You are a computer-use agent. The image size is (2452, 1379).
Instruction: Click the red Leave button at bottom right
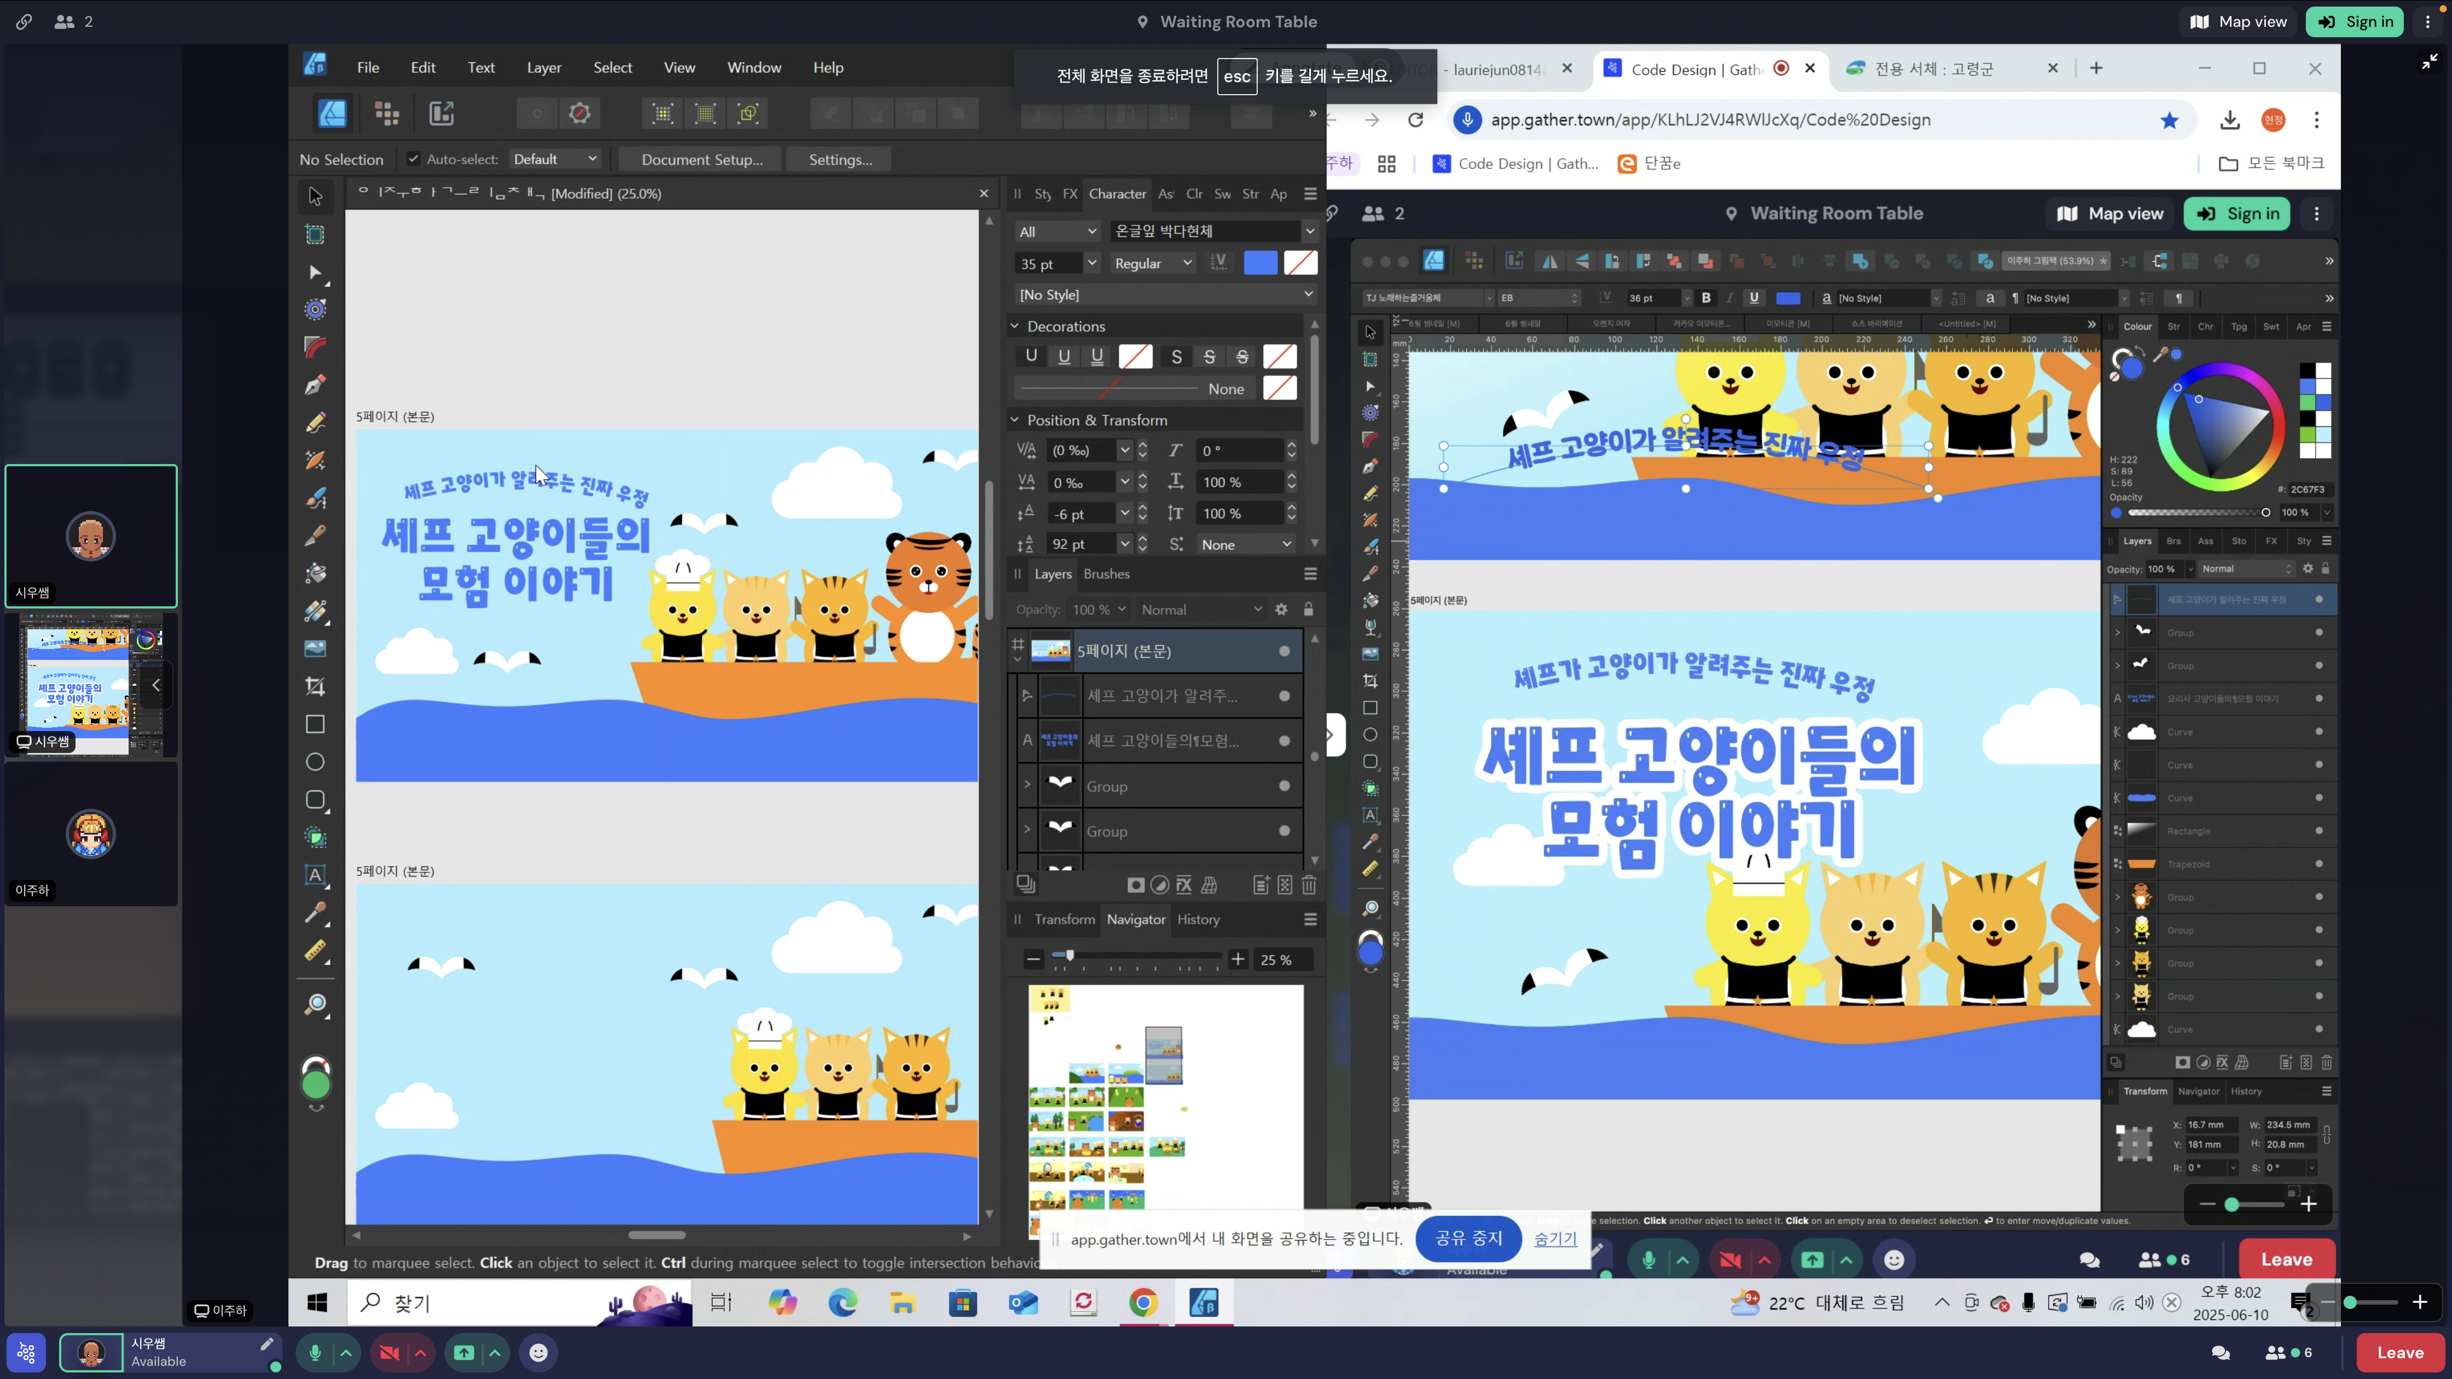(x=2399, y=1352)
